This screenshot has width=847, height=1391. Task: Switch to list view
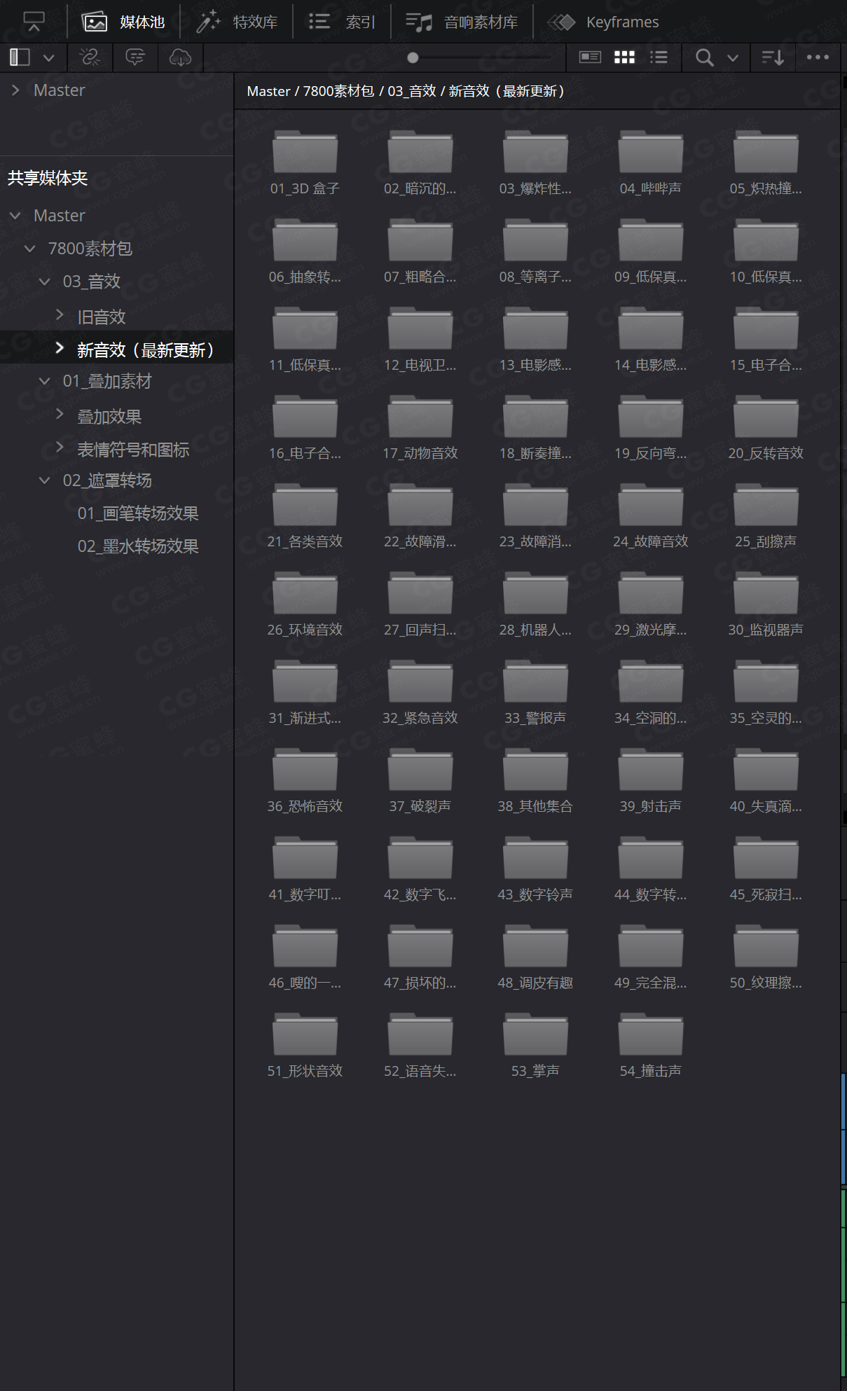[659, 57]
